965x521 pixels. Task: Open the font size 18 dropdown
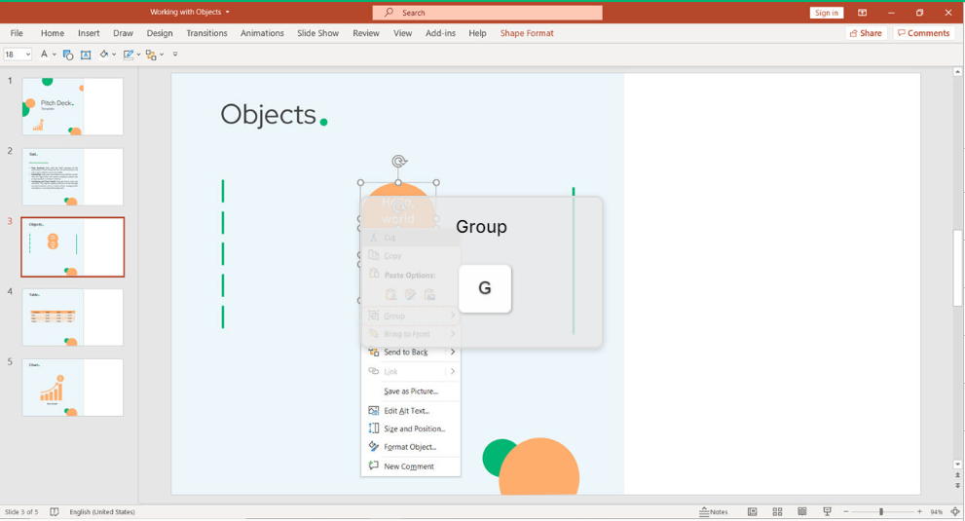click(x=27, y=55)
